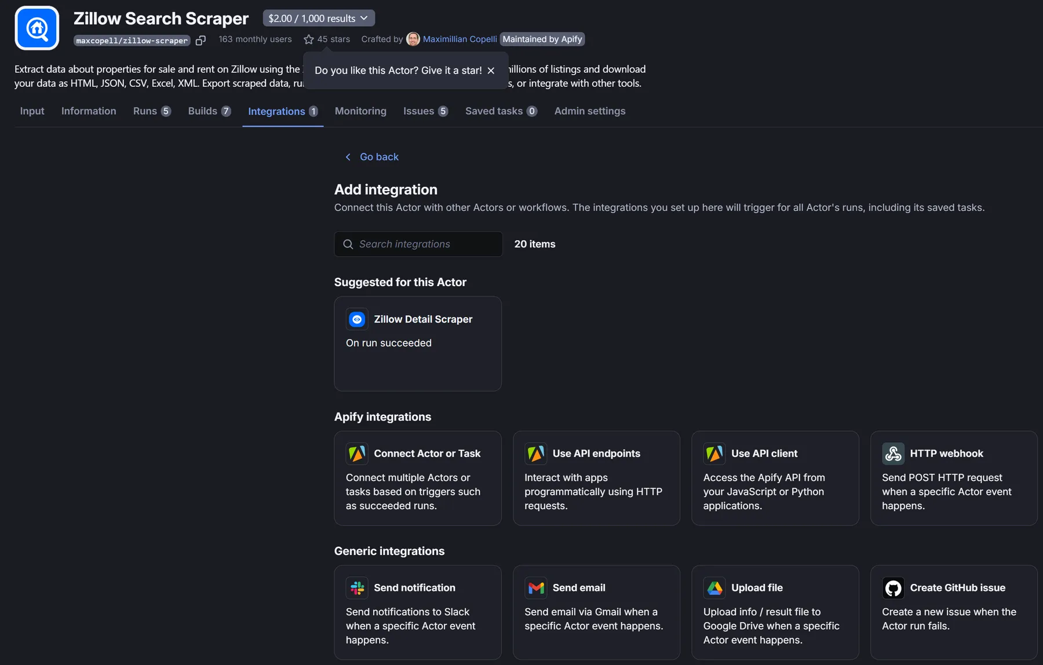Click the Zillow Search Scraper title
Screen dimensions: 1043x665
coord(161,19)
